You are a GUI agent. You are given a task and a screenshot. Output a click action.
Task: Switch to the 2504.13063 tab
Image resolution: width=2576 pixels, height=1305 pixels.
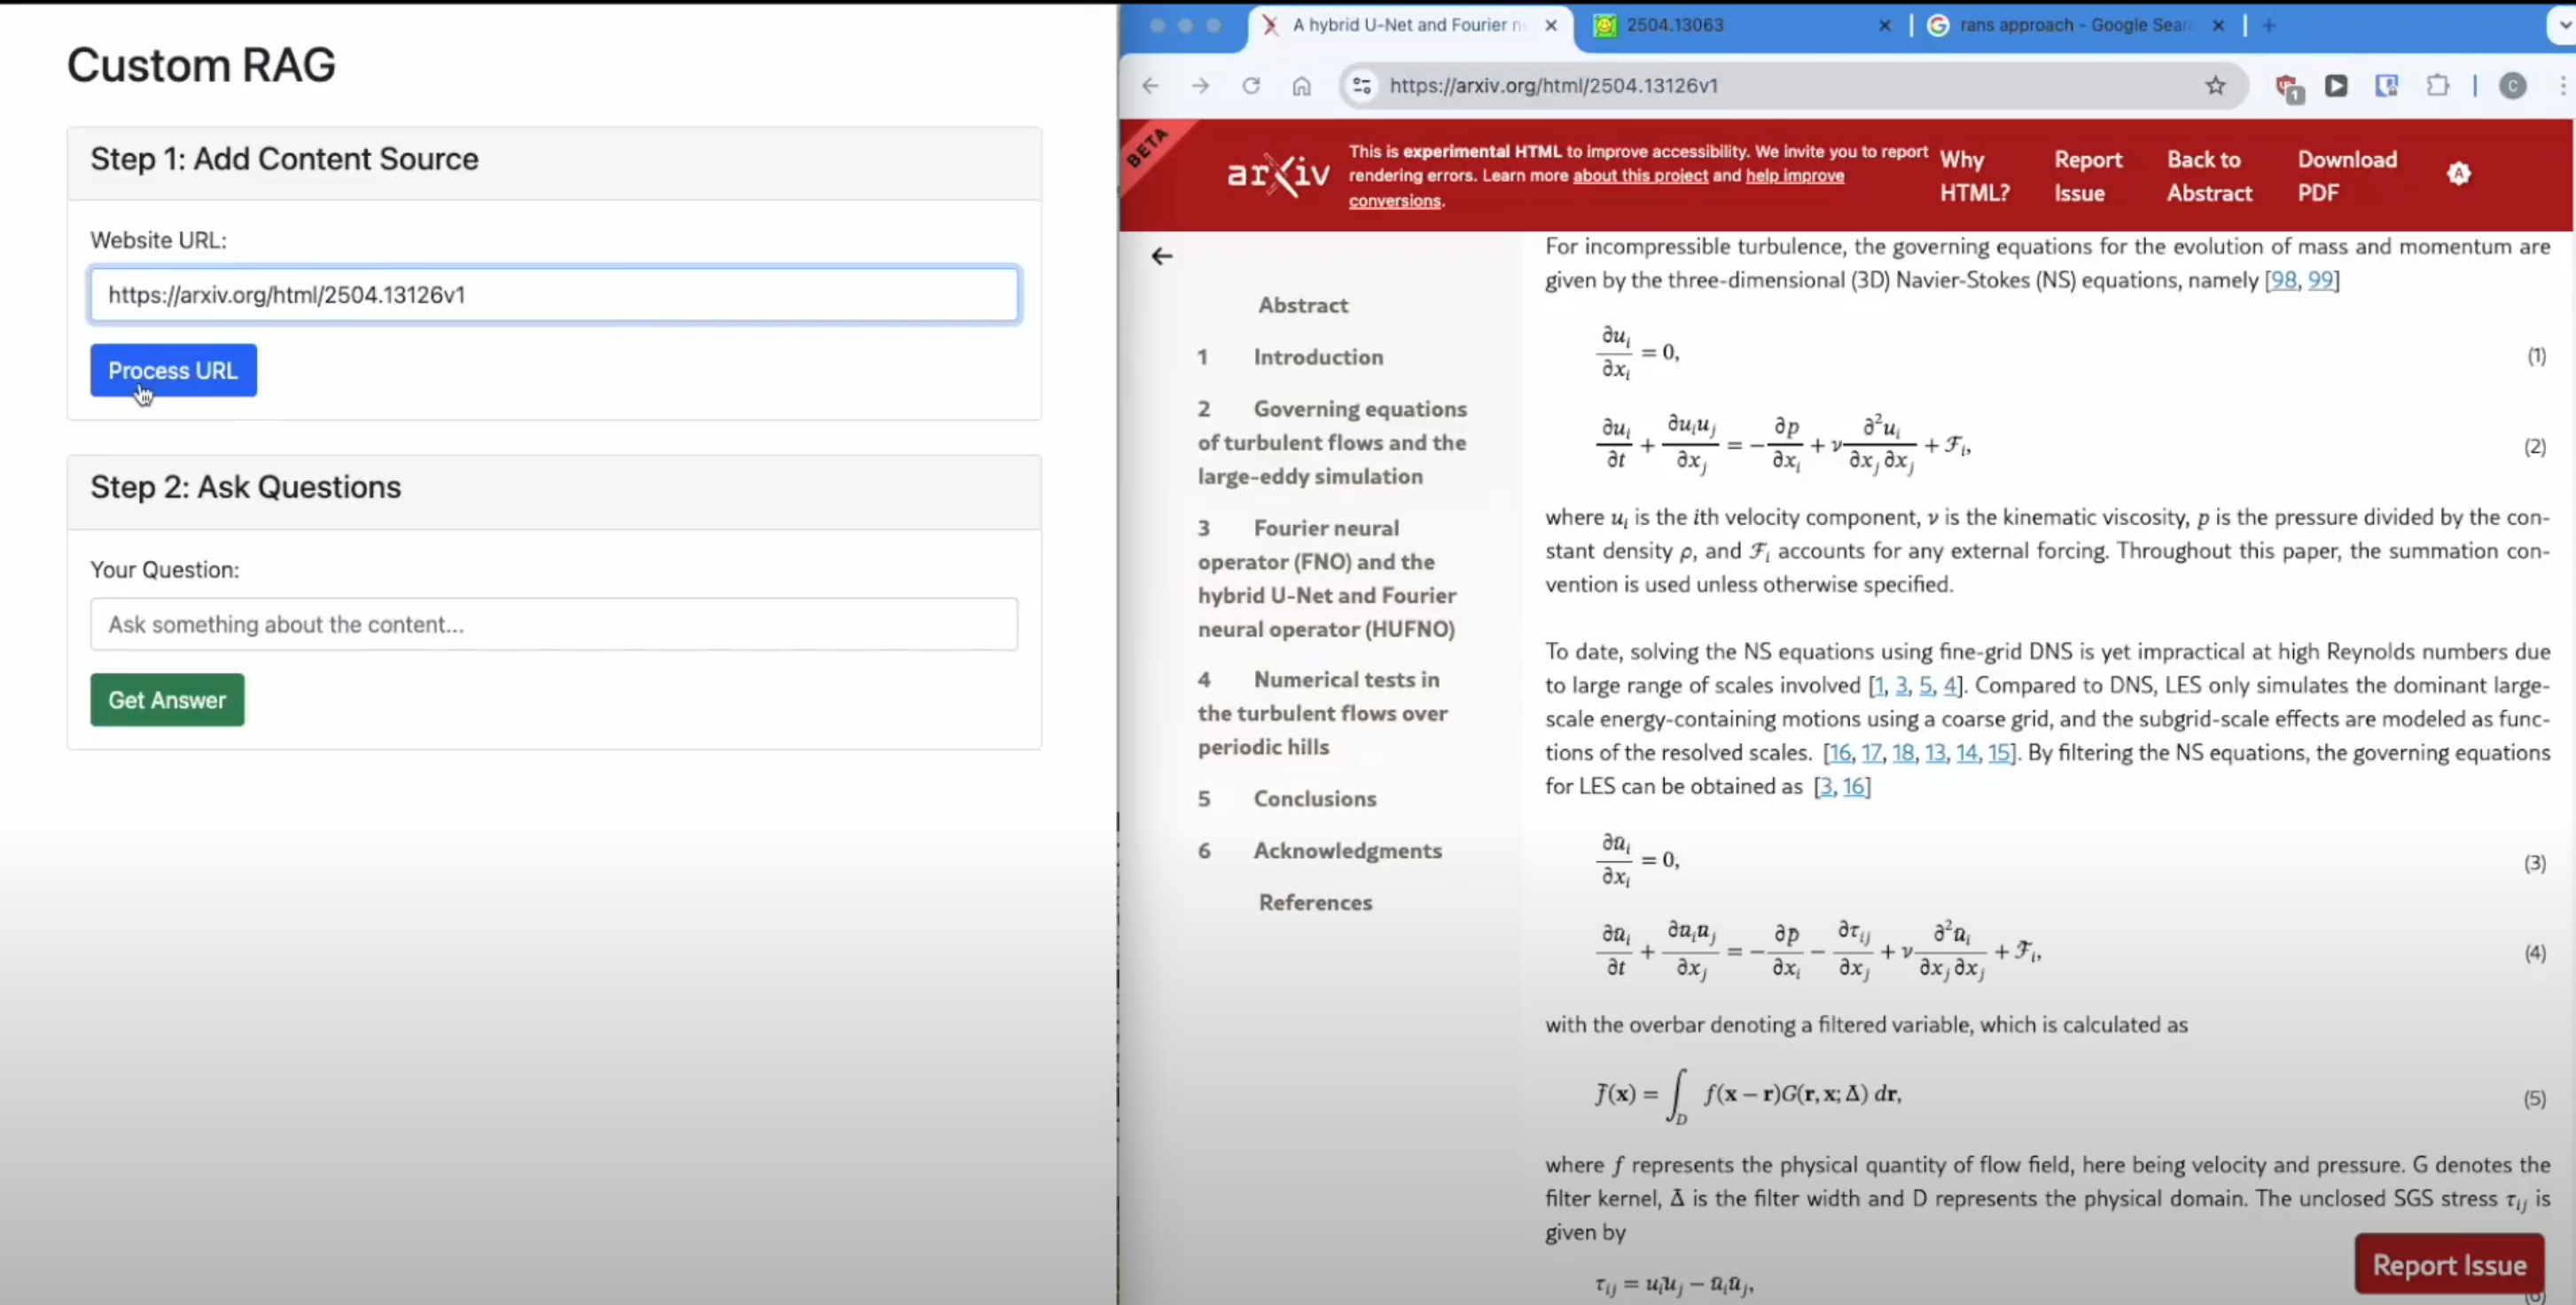[1674, 26]
